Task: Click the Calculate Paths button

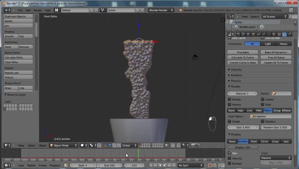Action: (18, 57)
